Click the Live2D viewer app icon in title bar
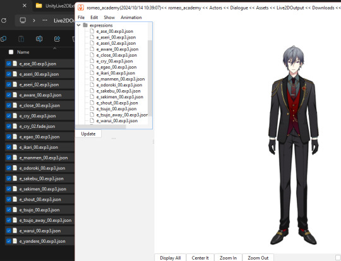341x261 pixels. (81, 8)
